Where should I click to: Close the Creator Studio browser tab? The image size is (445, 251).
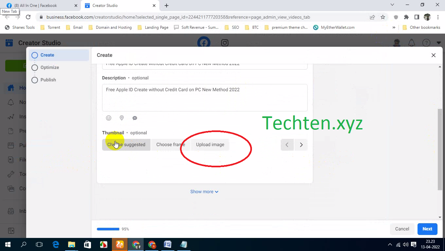(154, 6)
